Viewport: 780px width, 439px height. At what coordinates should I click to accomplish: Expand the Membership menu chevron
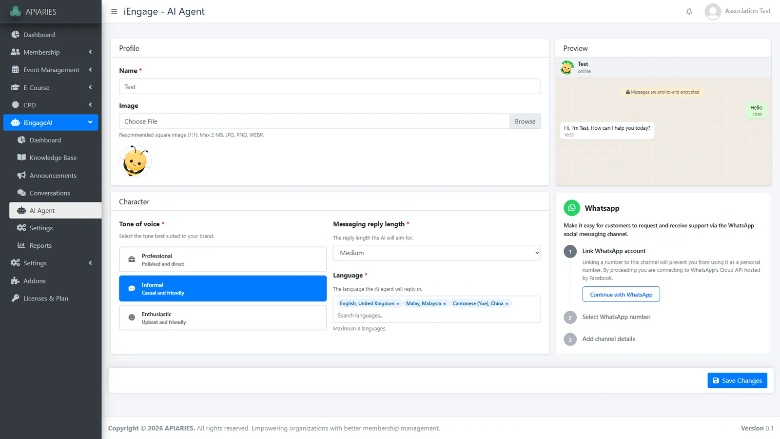pyautogui.click(x=90, y=52)
